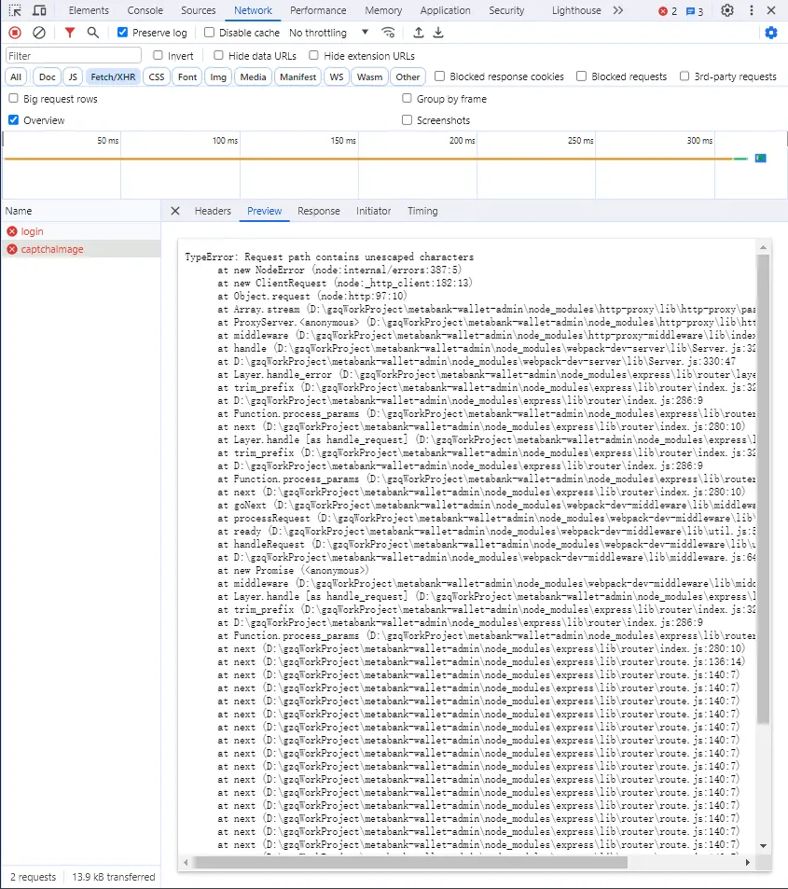Open the Security tab
This screenshot has width=788, height=889.
pyautogui.click(x=506, y=10)
